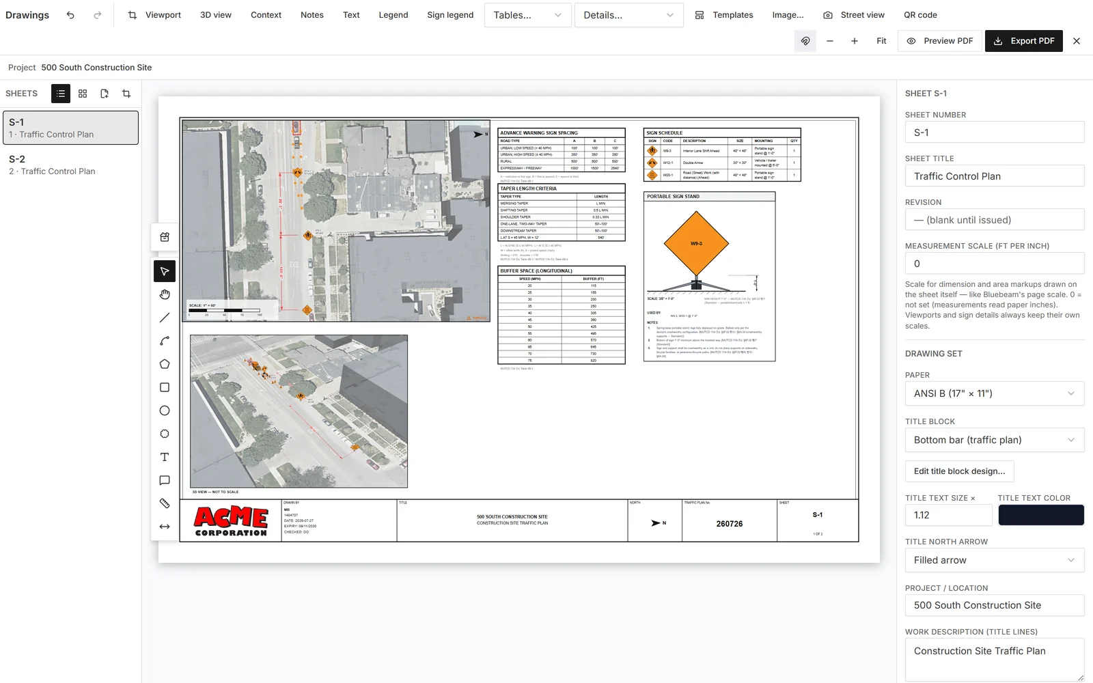Screen dimensions: 1093x683
Task: Edit the Sheet Title field
Action: coord(995,176)
